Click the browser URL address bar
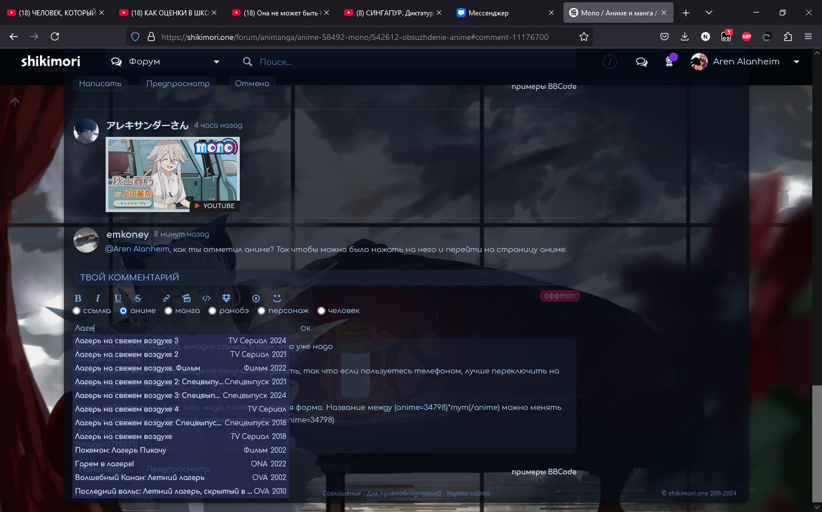The width and height of the screenshot is (822, 512). pos(360,36)
